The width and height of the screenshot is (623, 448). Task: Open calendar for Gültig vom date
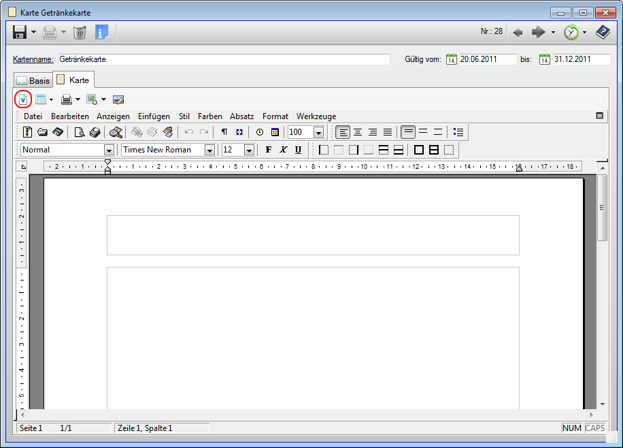pyautogui.click(x=452, y=59)
